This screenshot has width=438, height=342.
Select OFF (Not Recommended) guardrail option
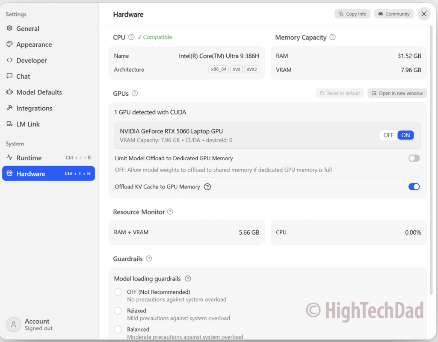tap(118, 292)
